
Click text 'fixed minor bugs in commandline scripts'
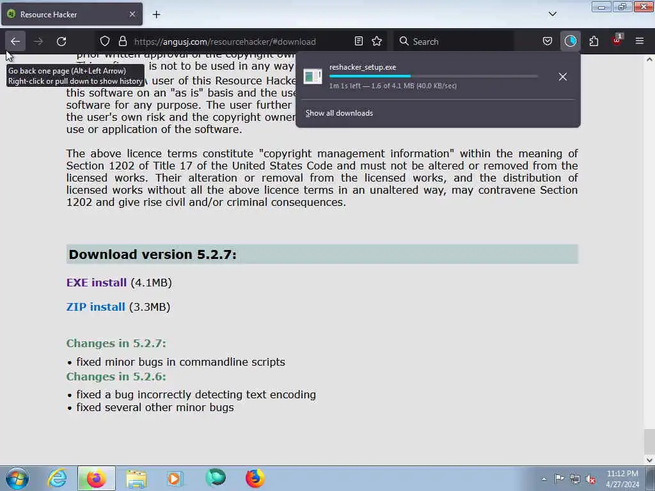(x=180, y=362)
